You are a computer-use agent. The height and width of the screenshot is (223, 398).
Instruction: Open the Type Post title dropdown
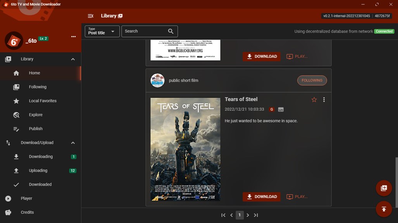point(102,31)
